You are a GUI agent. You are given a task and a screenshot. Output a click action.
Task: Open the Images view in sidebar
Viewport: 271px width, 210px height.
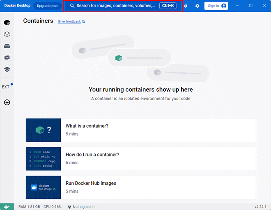(7, 34)
